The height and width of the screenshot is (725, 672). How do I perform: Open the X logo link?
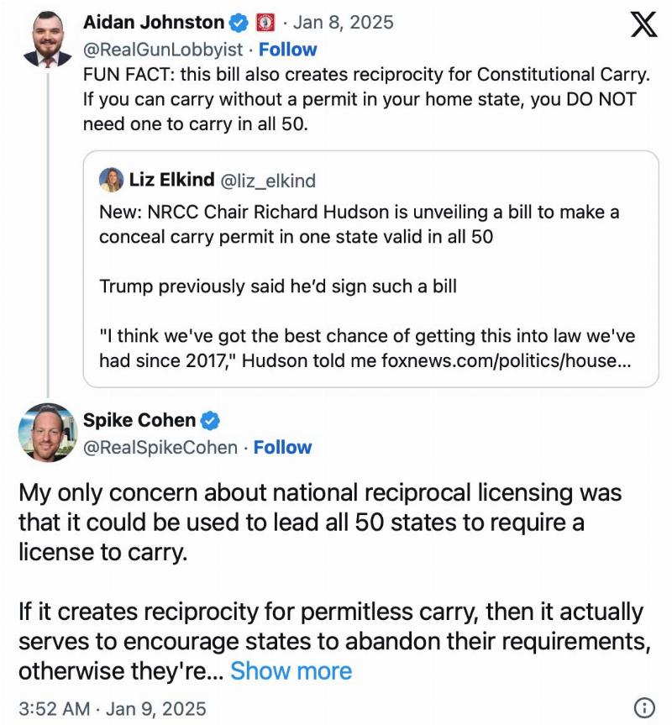[643, 24]
